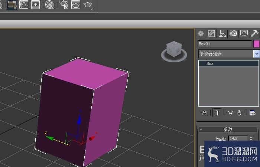Switch to the Motion panel tab

pos(233,33)
